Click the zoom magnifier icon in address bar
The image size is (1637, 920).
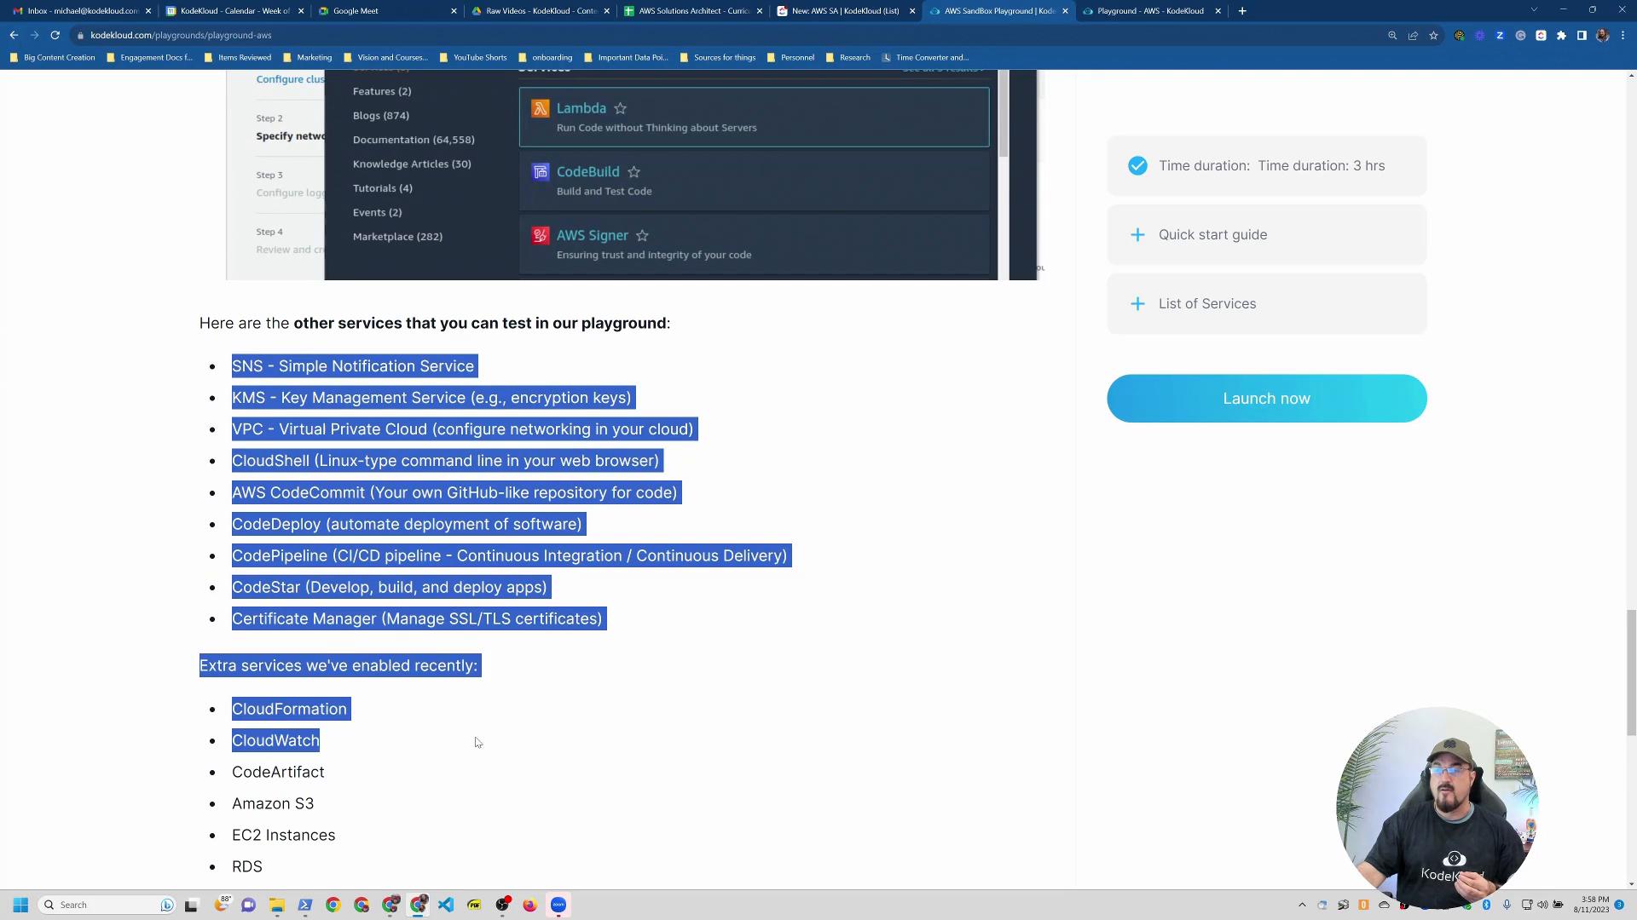pos(1392,36)
